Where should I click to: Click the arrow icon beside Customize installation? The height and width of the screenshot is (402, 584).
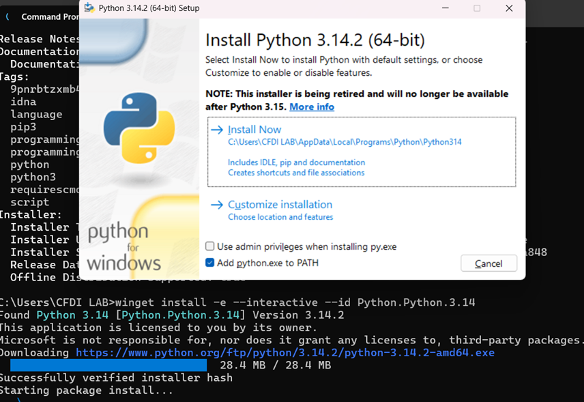click(x=217, y=205)
